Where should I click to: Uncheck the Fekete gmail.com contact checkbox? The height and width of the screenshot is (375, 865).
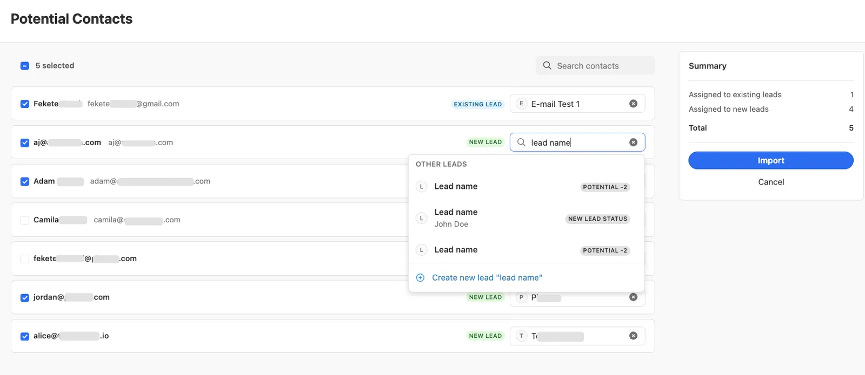[25, 104]
